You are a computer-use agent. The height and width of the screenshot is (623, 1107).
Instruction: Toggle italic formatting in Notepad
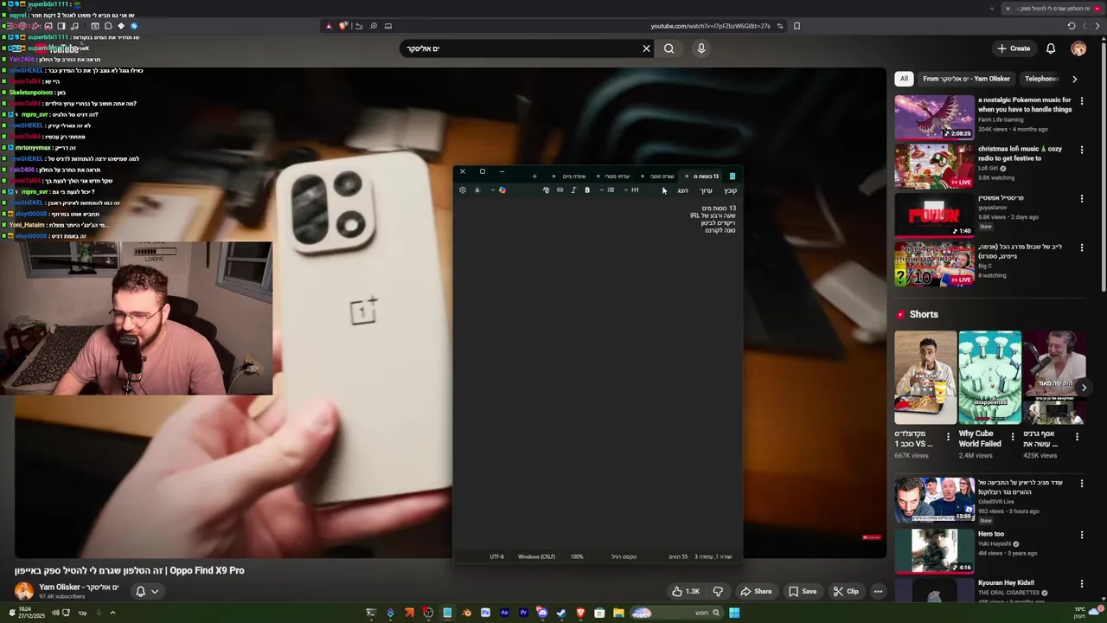pyautogui.click(x=573, y=190)
